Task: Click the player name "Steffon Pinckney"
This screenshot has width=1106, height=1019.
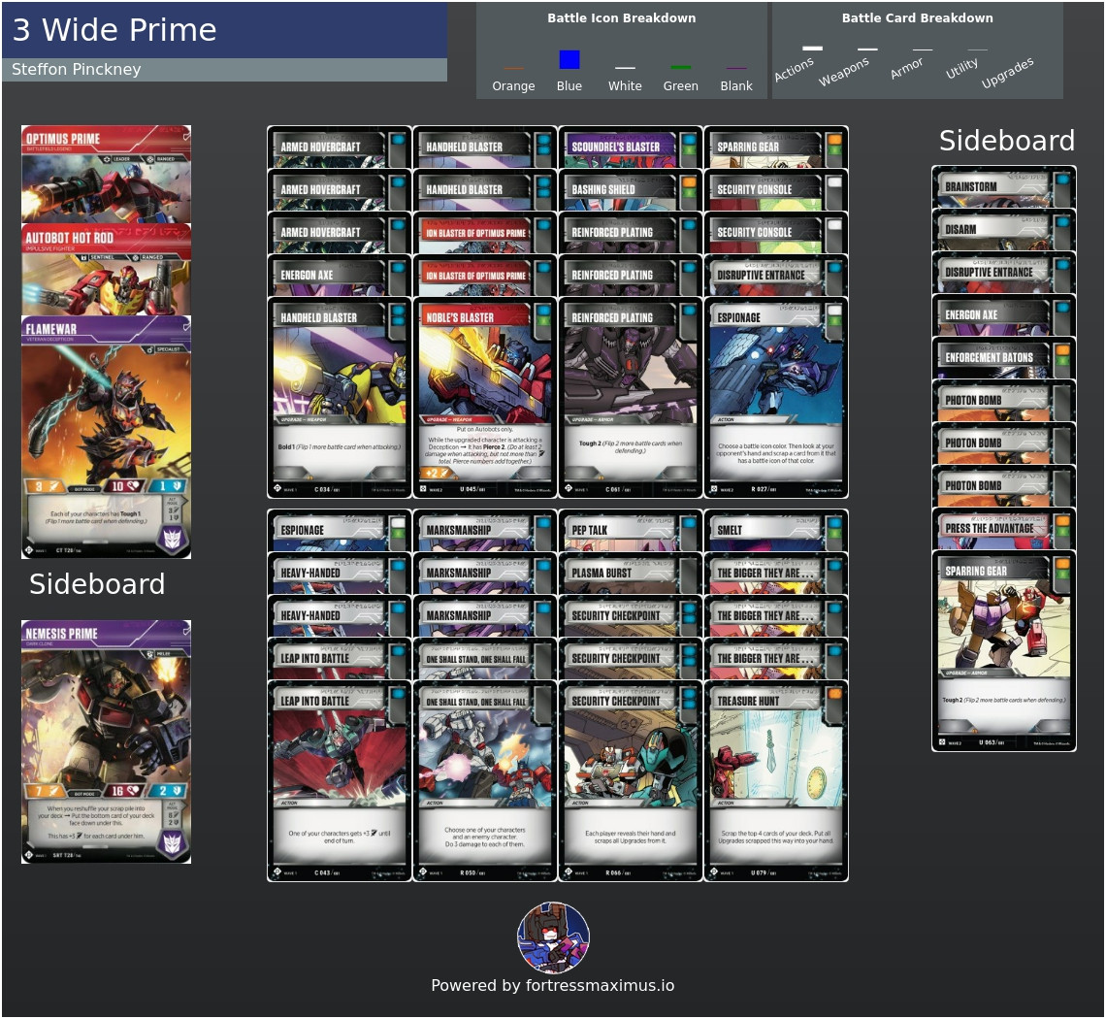Action: click(77, 69)
